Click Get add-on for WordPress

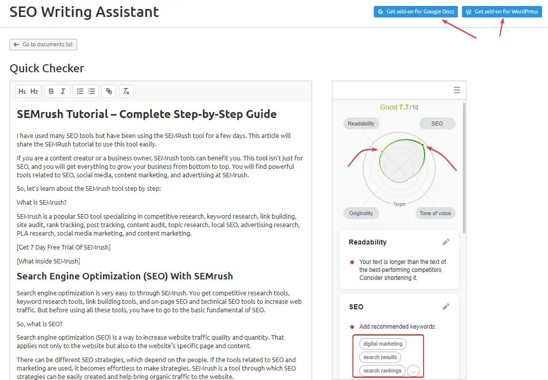pyautogui.click(x=502, y=11)
